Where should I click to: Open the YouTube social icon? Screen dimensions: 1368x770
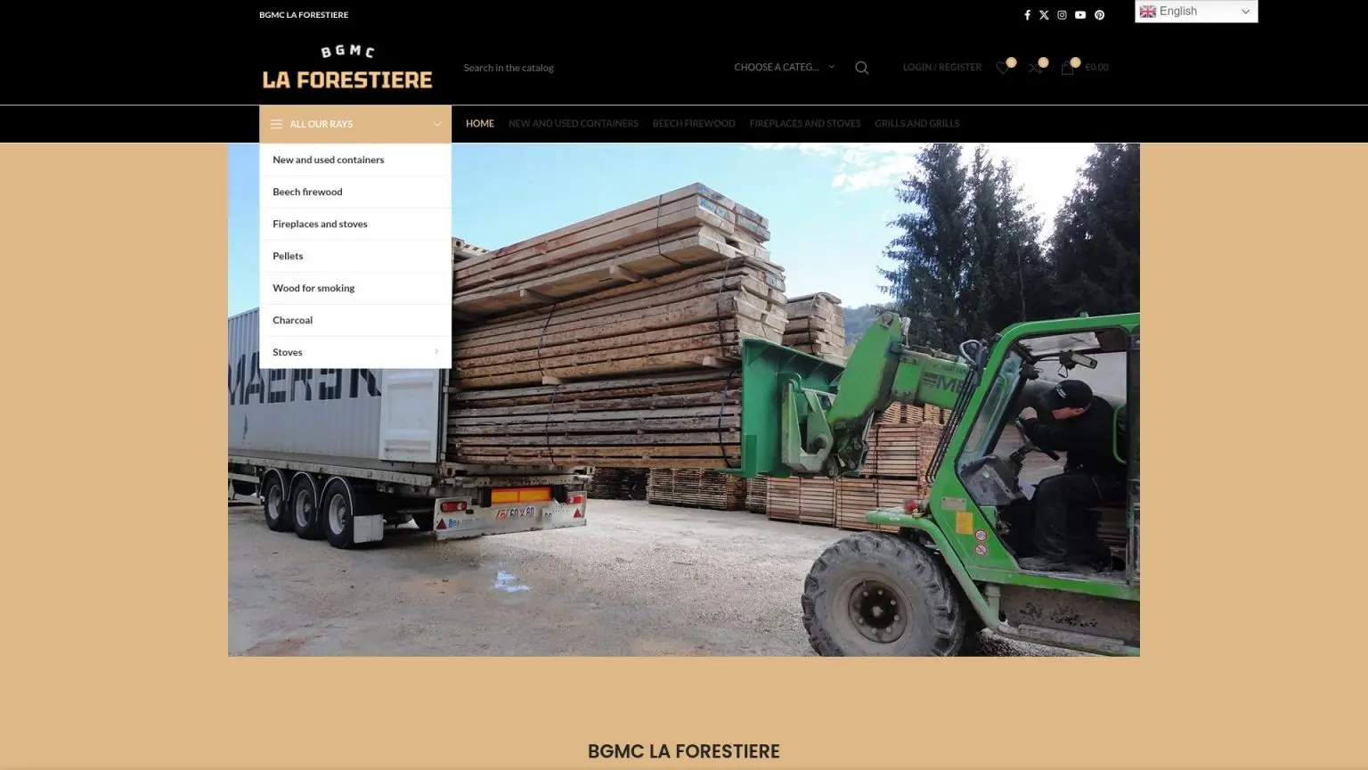click(1080, 15)
